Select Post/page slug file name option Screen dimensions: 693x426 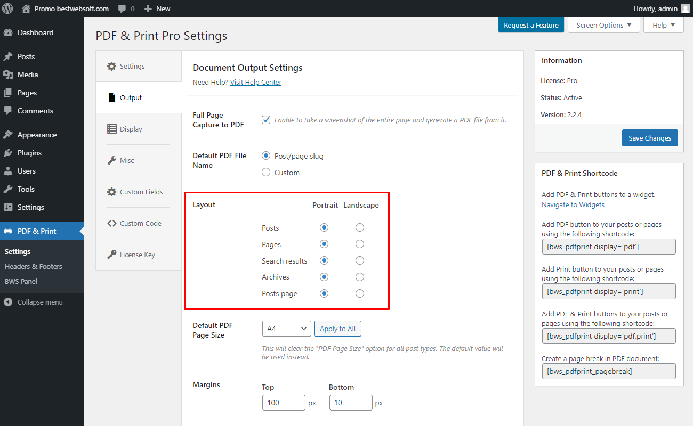point(266,156)
